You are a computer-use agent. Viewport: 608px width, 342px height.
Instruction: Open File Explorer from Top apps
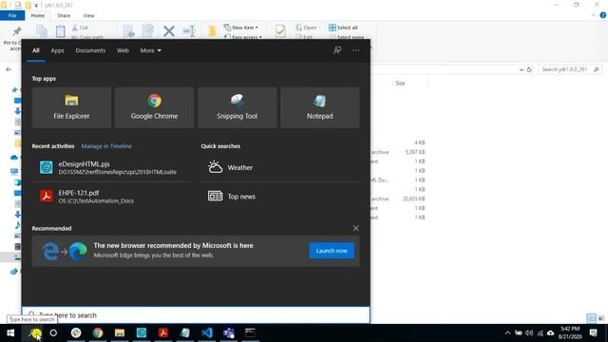71,107
